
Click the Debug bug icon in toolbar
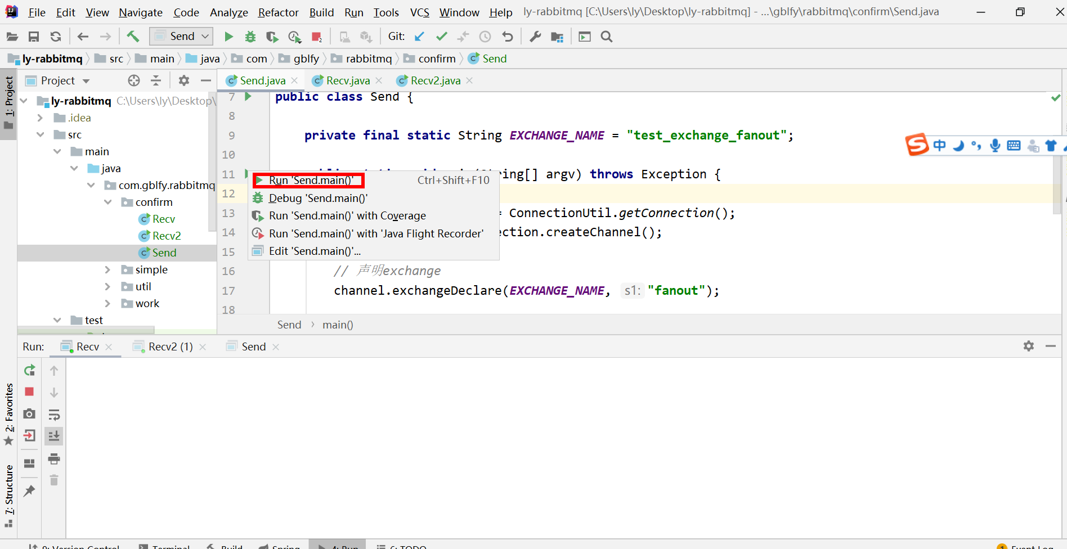(250, 37)
